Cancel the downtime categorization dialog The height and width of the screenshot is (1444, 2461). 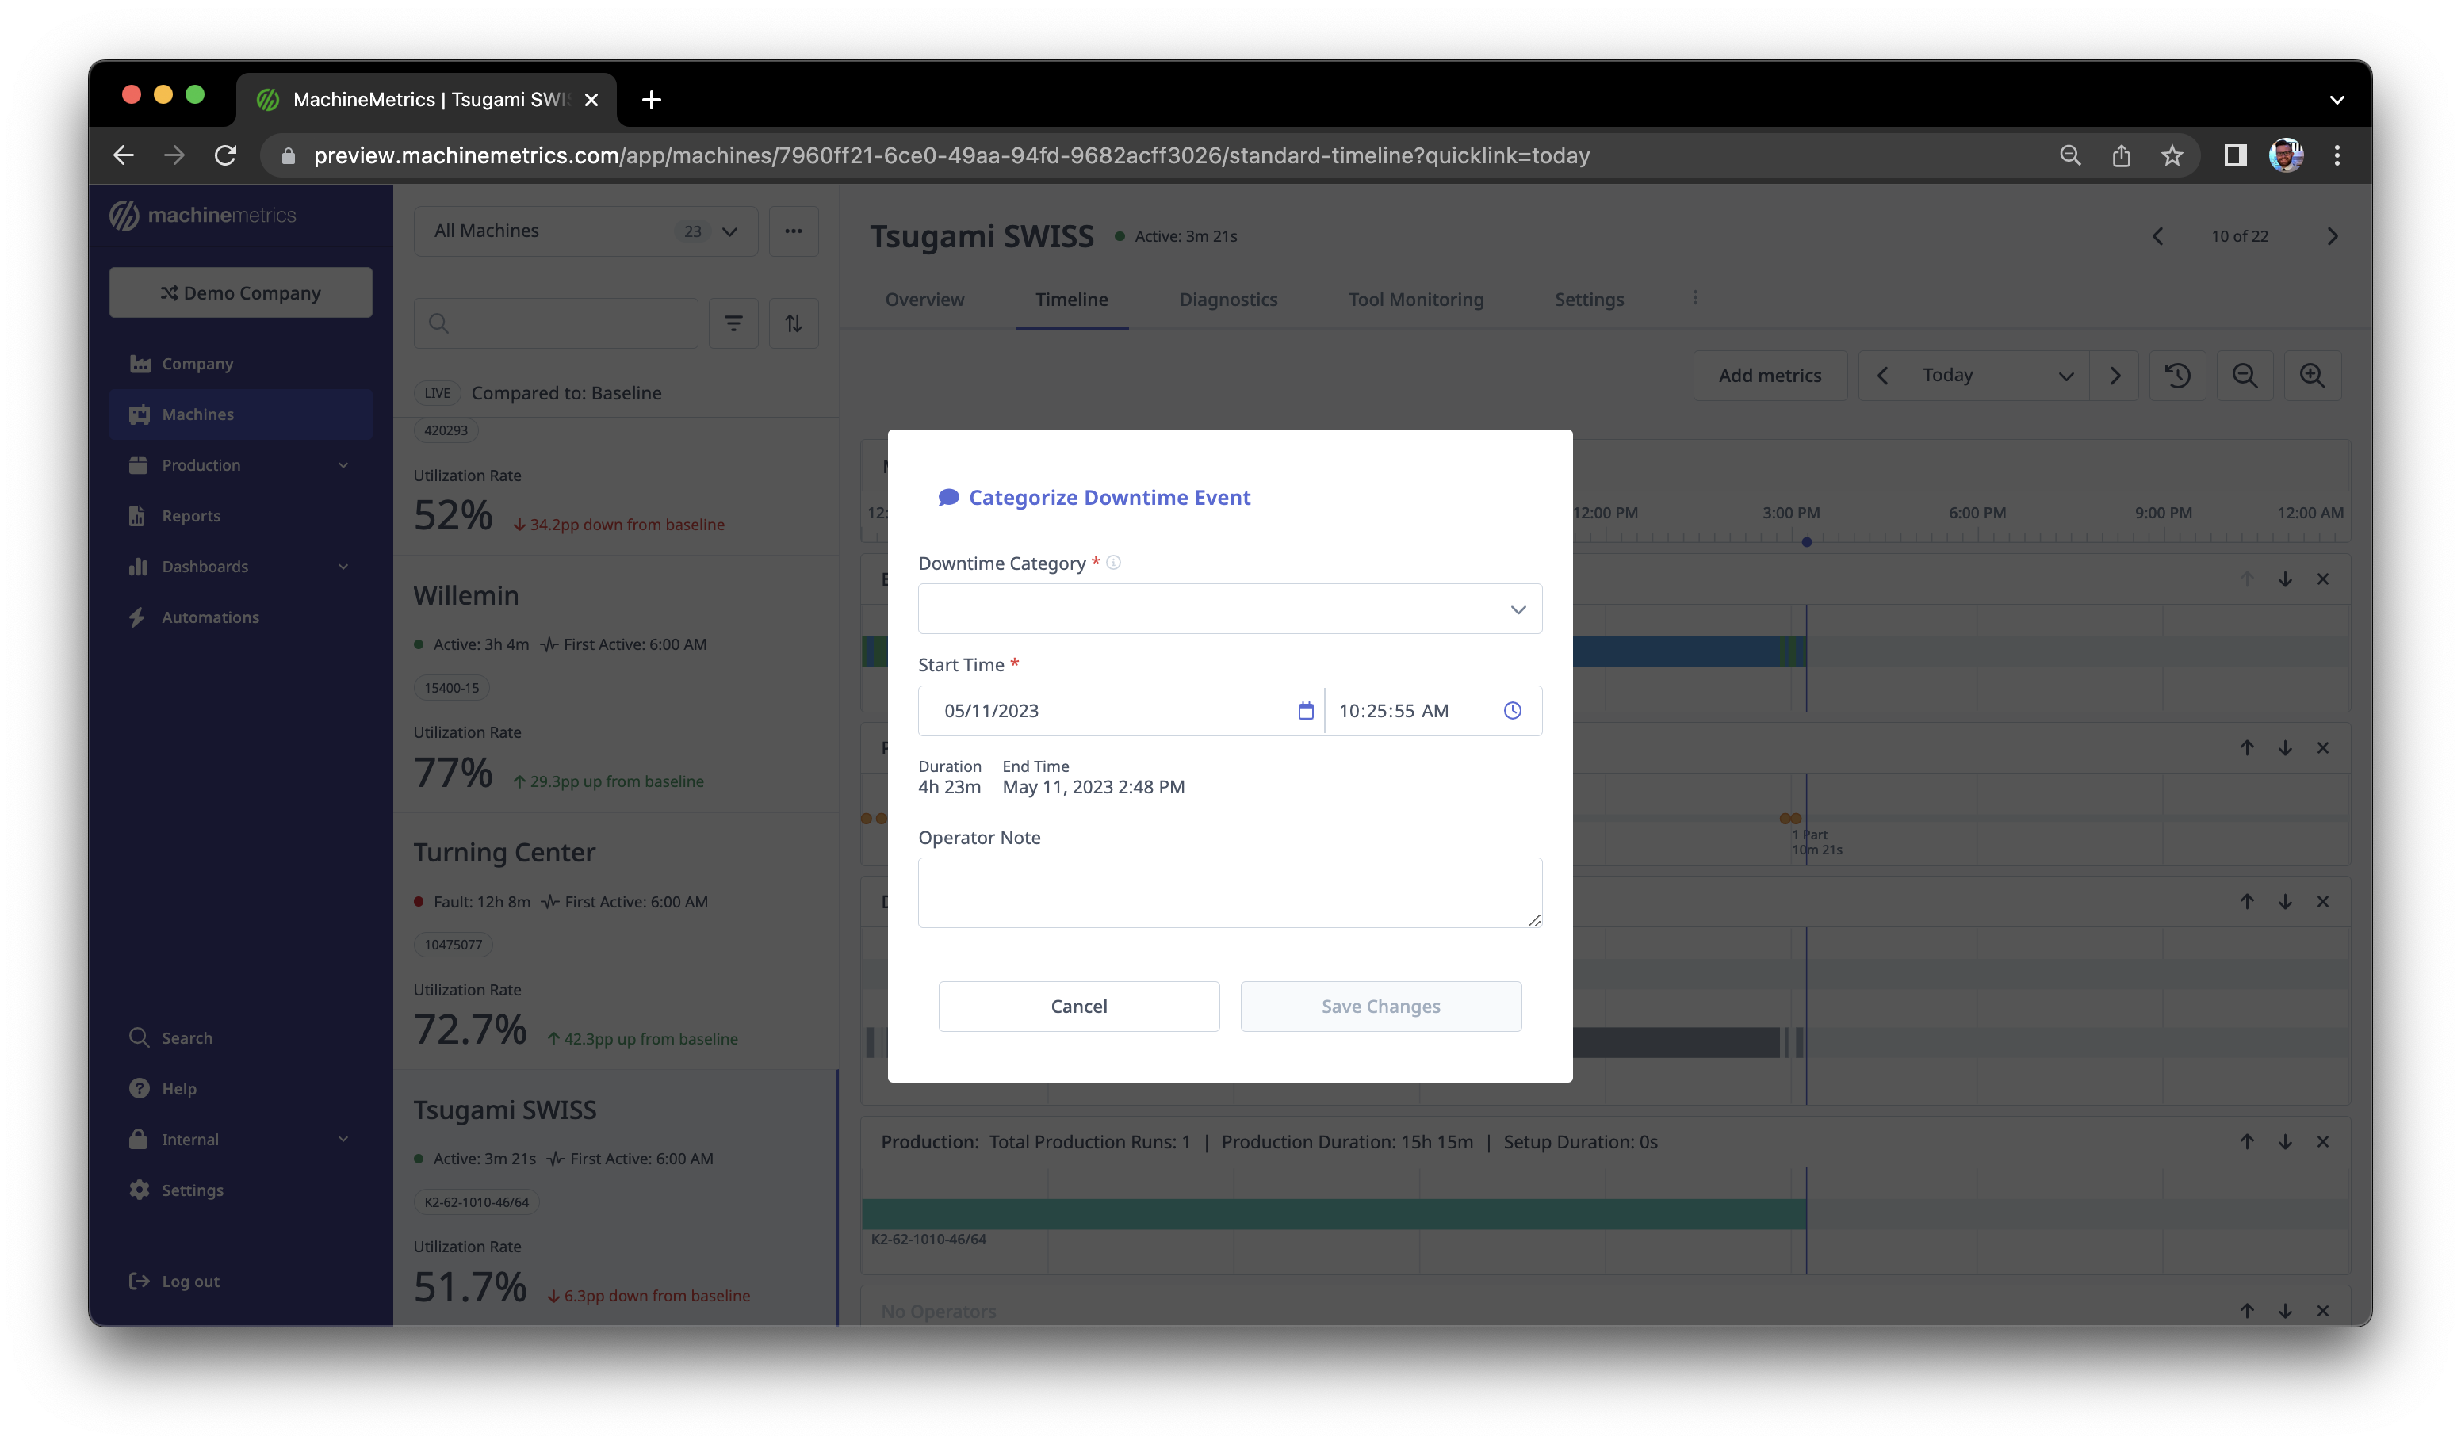(x=1078, y=1006)
